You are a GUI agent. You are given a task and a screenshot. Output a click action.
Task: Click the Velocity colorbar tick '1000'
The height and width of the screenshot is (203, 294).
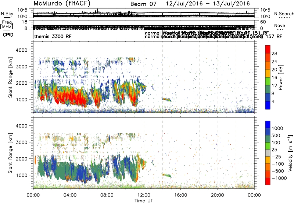tap(277, 128)
